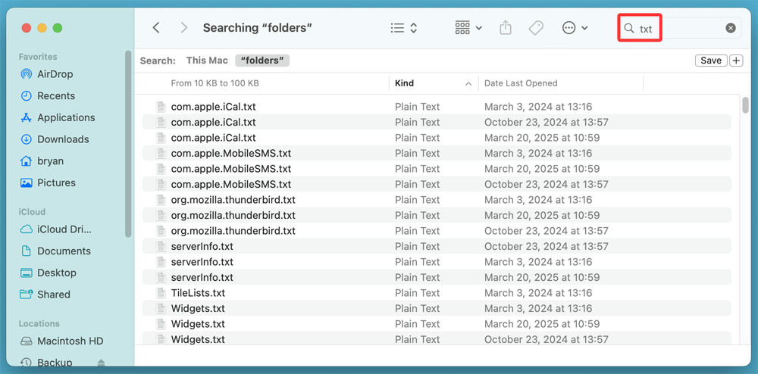
Task: Click the Tags toolbar icon
Action: tap(535, 28)
